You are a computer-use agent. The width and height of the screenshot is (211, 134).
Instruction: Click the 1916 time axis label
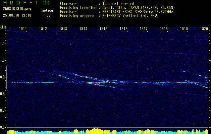124,28
